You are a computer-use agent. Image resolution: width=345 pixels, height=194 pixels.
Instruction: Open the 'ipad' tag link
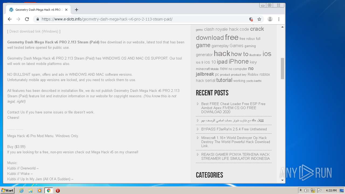[222, 62]
